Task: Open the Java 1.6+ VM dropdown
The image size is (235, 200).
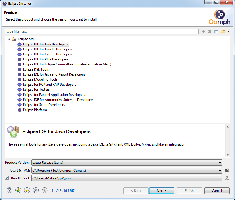Action: point(127,170)
